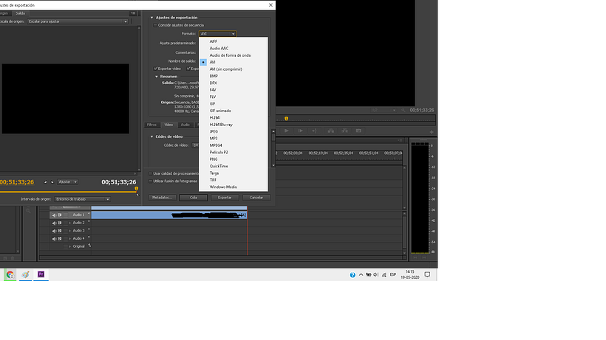Open the timeline panel menu icon
This screenshot has width=606, height=340.
[400, 140]
